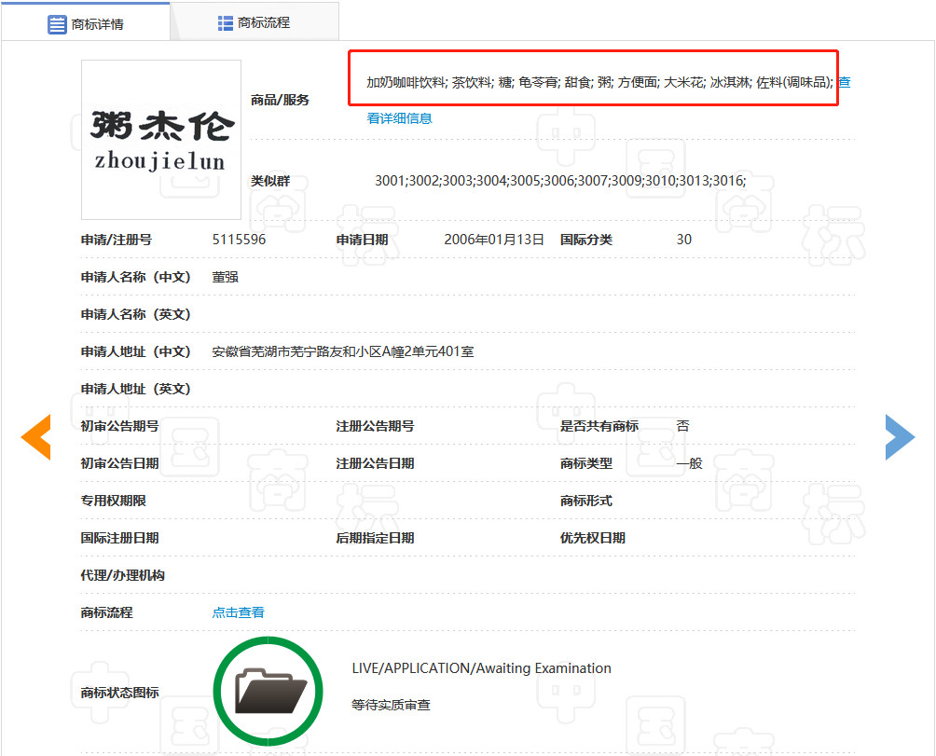The width and height of the screenshot is (936, 756).
Task: Select the 茶饮料 goods link
Action: (x=471, y=81)
